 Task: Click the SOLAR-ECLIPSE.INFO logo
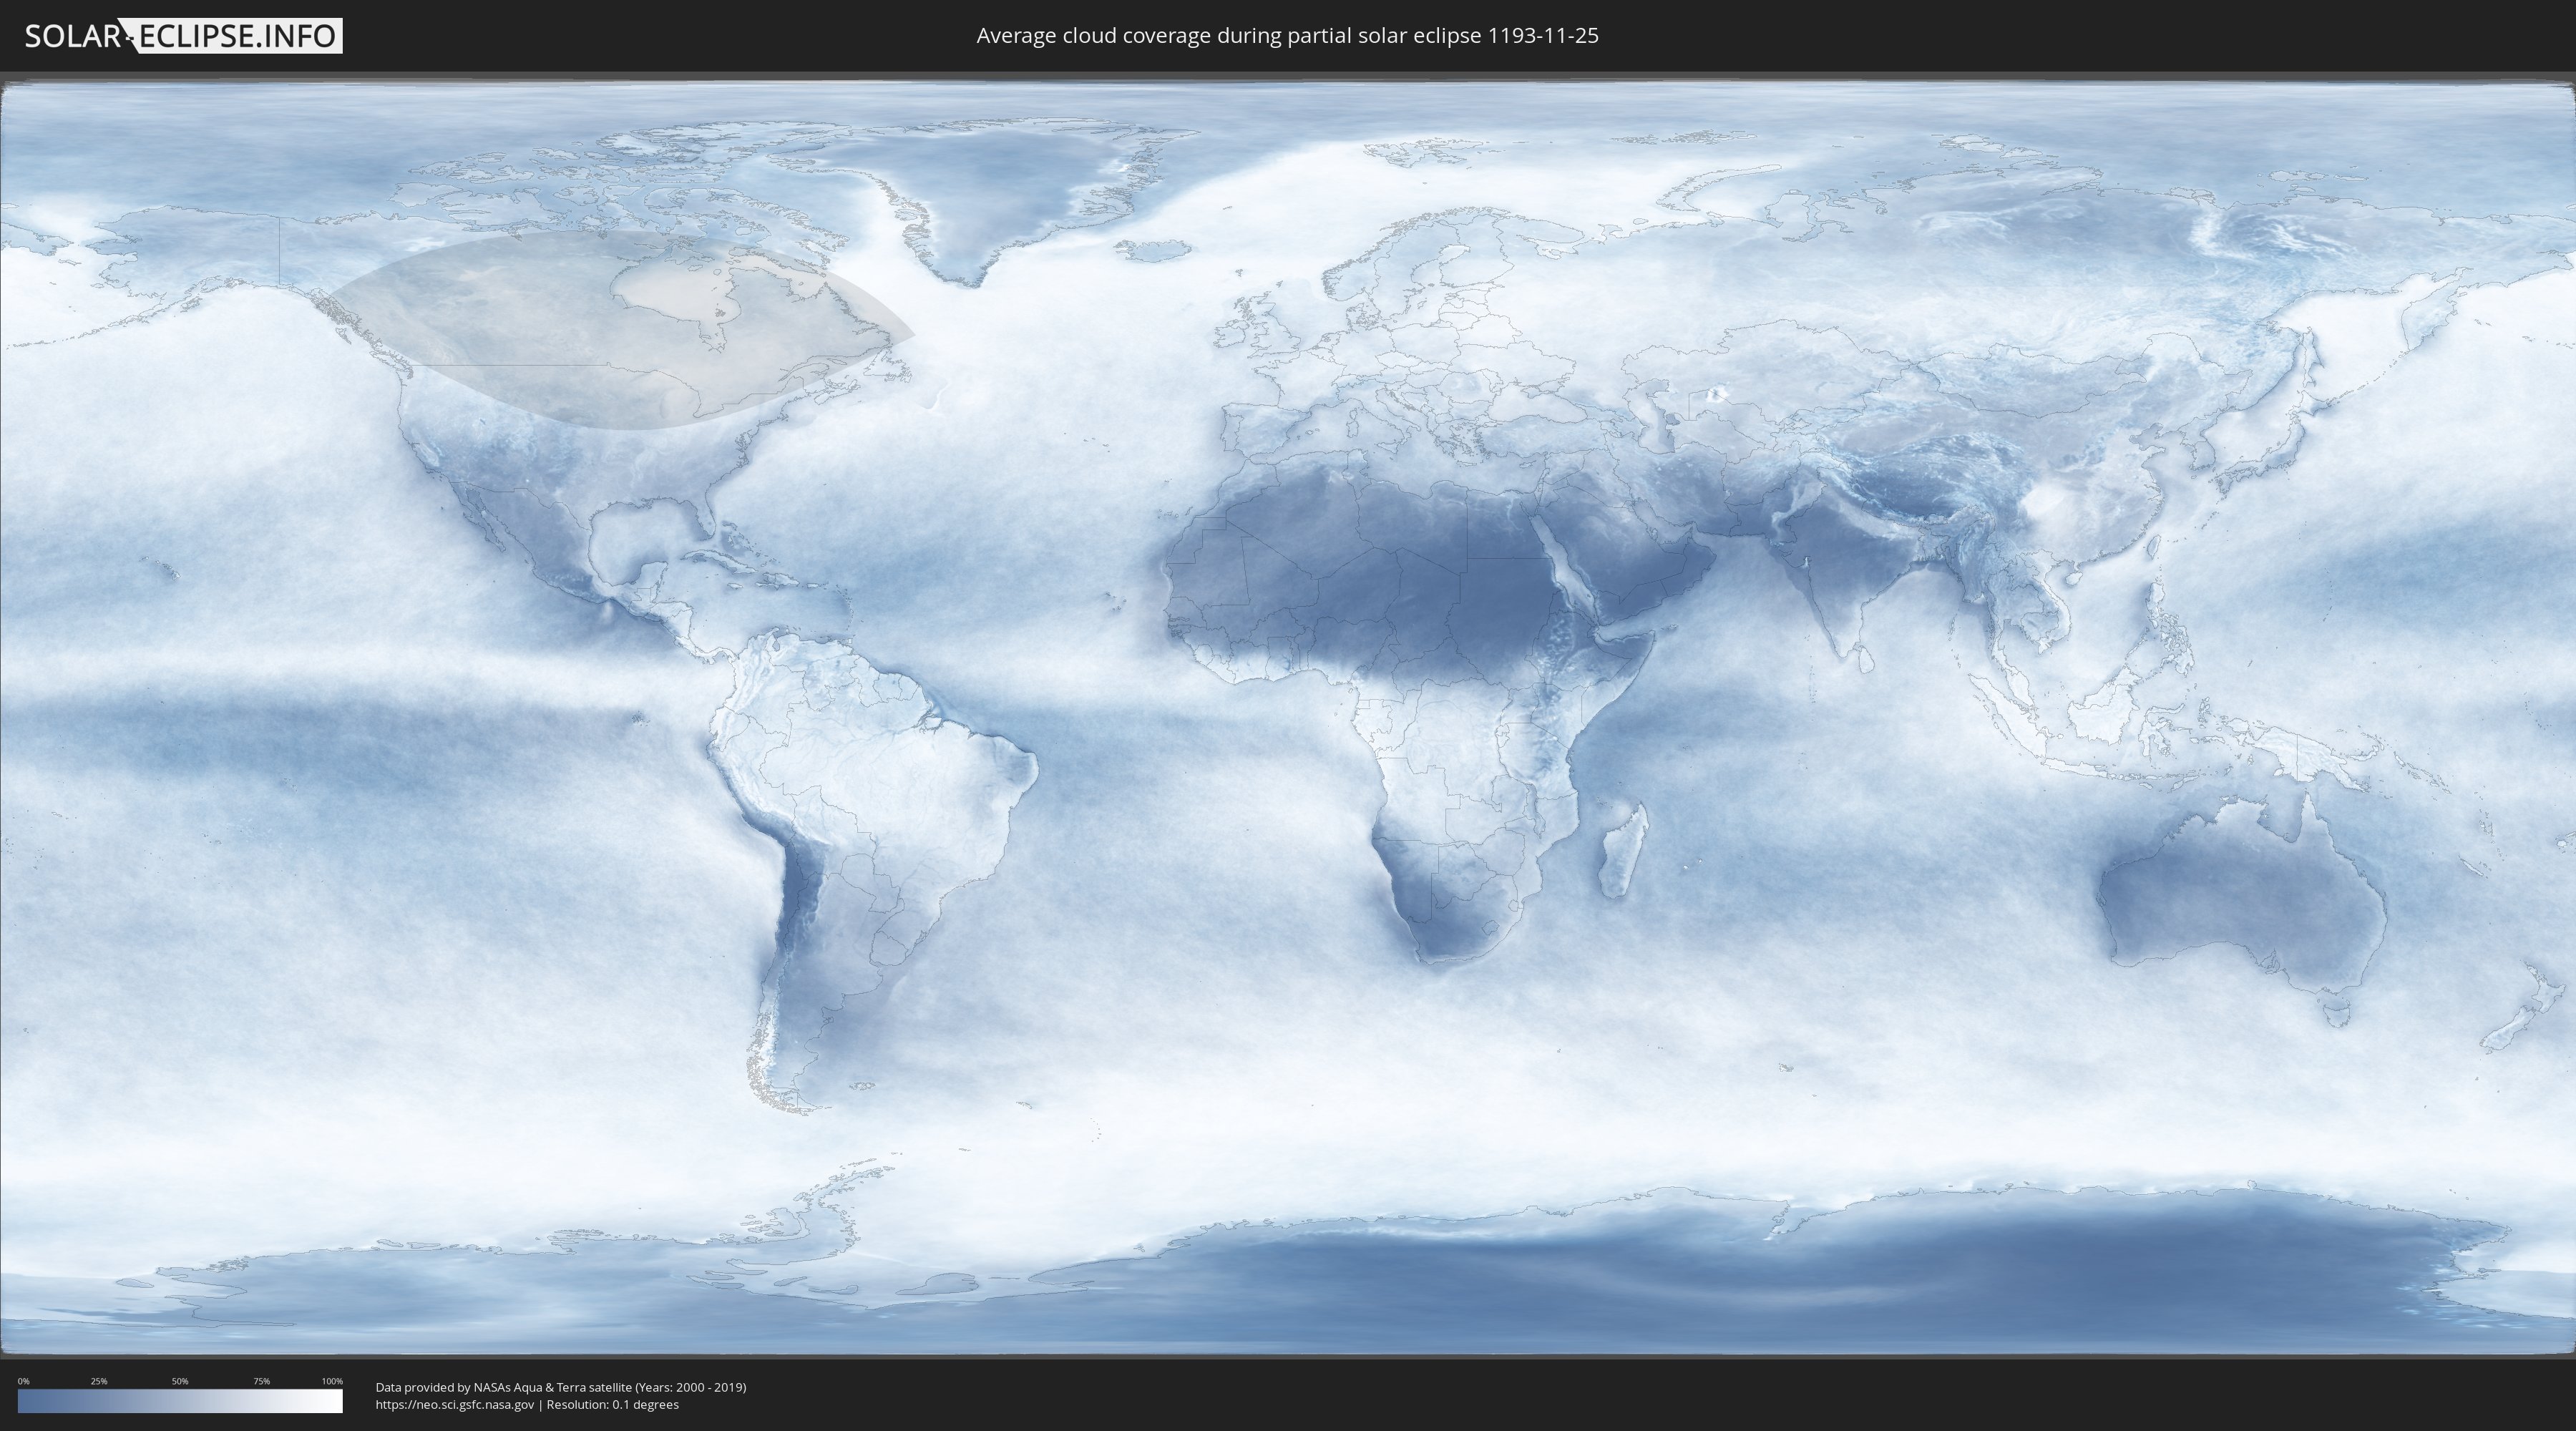tap(183, 36)
